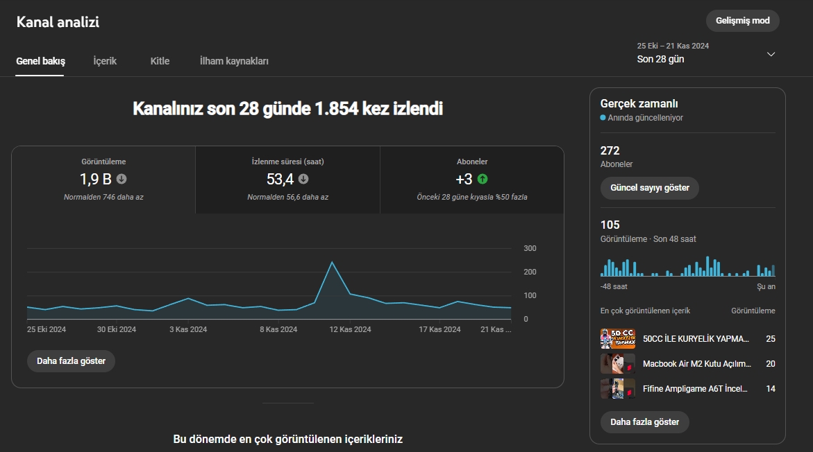Image resolution: width=813 pixels, height=452 pixels.
Task: Click the down-arrow icon beside 53,4 watch time
Action: (x=303, y=179)
